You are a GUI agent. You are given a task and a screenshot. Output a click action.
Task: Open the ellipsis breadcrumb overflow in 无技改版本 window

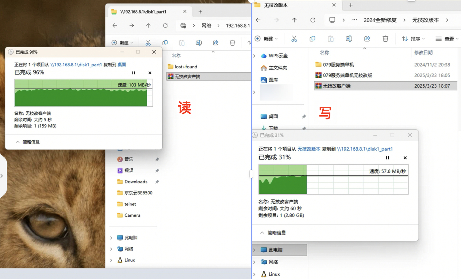pyautogui.click(x=354, y=20)
